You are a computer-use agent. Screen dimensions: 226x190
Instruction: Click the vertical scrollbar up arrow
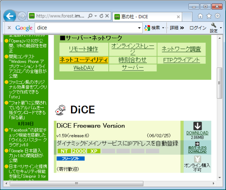(x=220, y=38)
